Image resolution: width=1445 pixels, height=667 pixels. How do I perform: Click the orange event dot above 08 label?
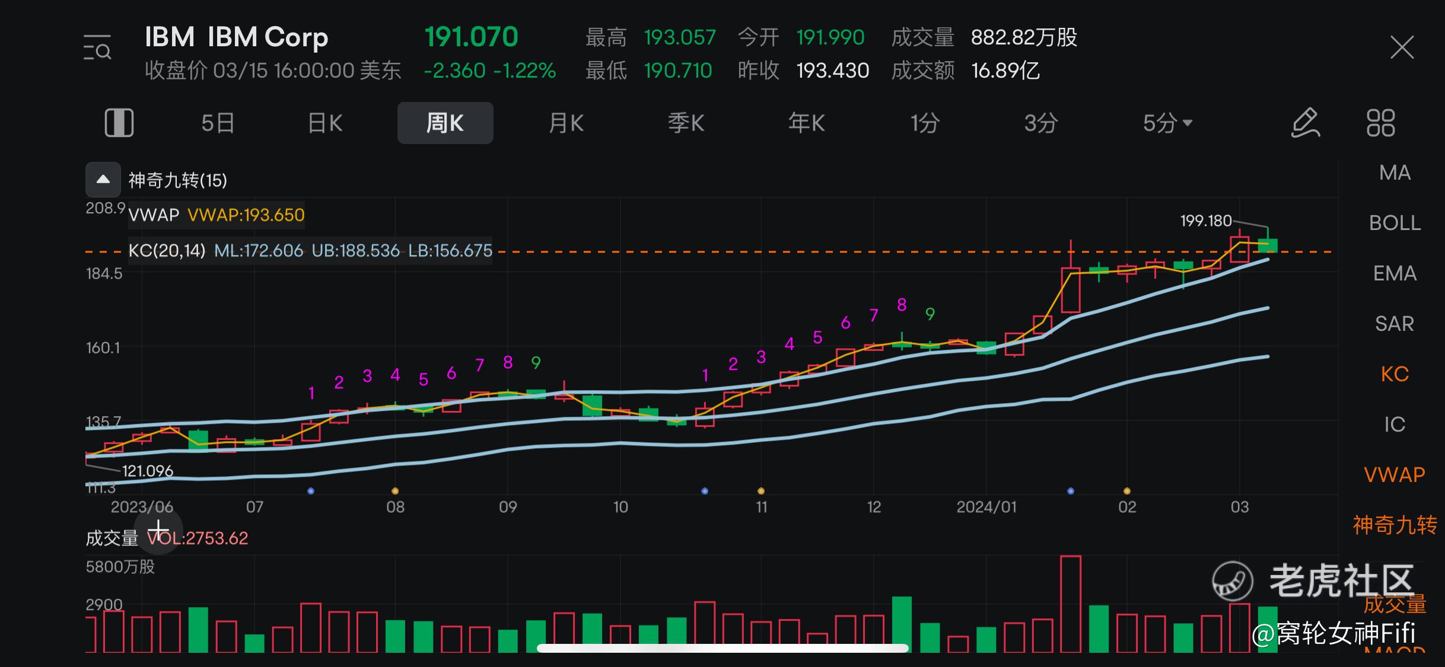coord(395,491)
